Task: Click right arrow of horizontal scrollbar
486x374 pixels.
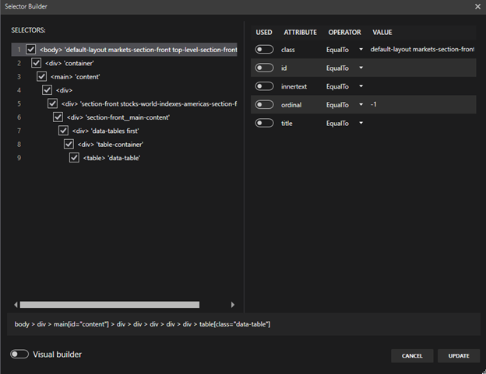Action: (232, 305)
